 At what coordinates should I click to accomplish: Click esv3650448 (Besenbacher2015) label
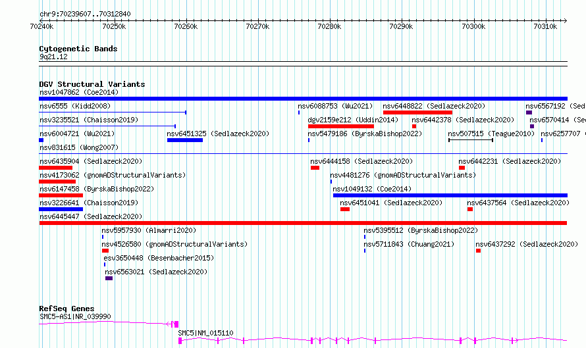tap(159, 258)
